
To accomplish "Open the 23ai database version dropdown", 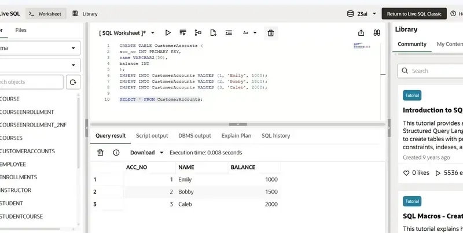I will (362, 13).
